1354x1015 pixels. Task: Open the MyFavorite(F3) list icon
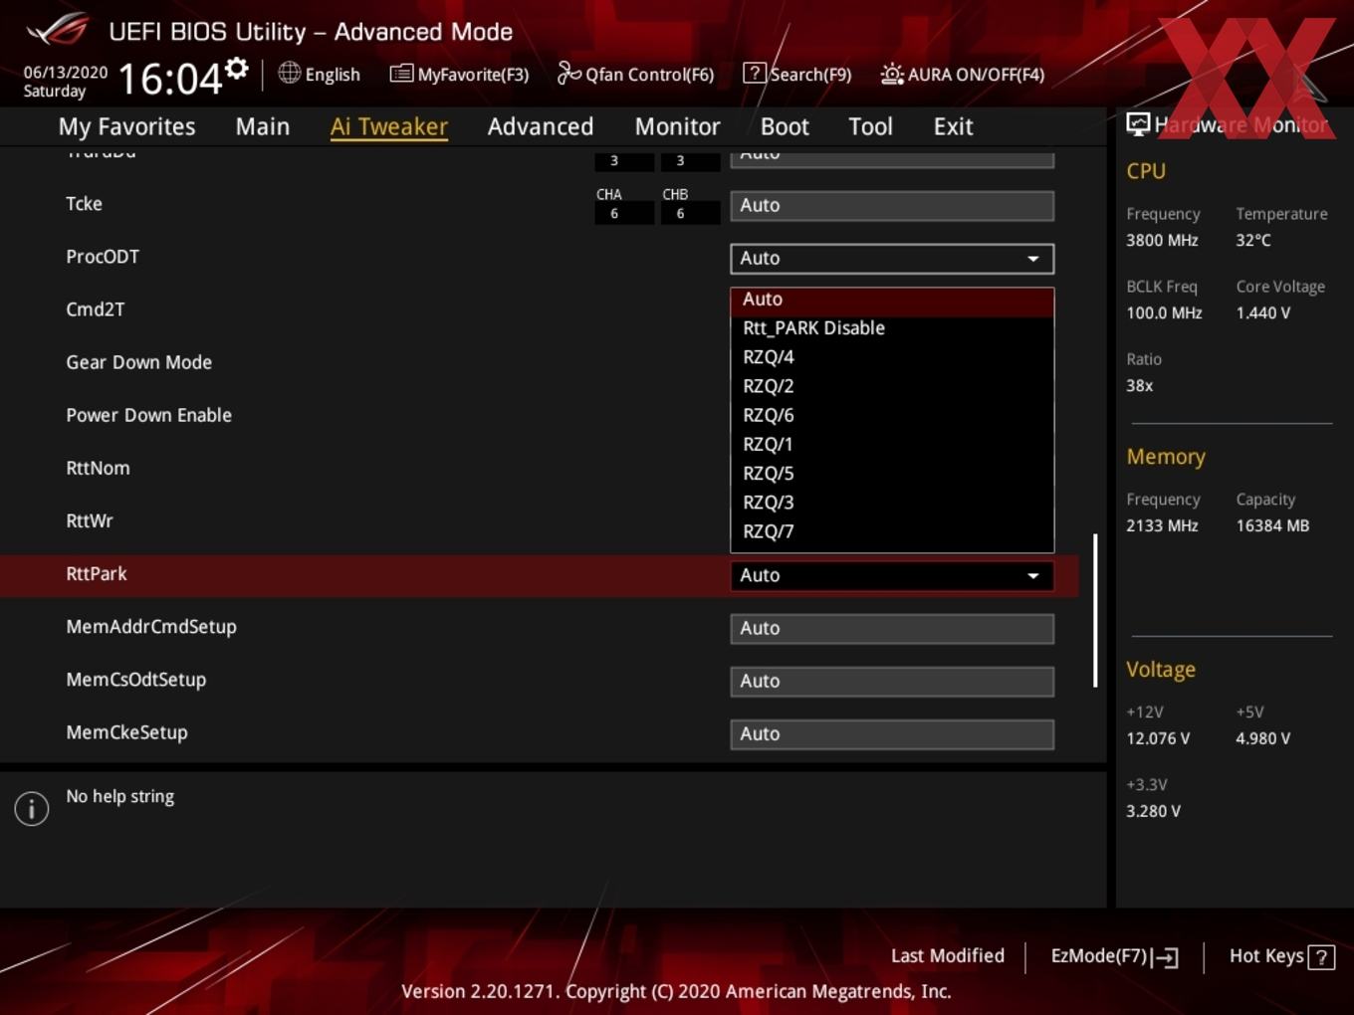401,74
